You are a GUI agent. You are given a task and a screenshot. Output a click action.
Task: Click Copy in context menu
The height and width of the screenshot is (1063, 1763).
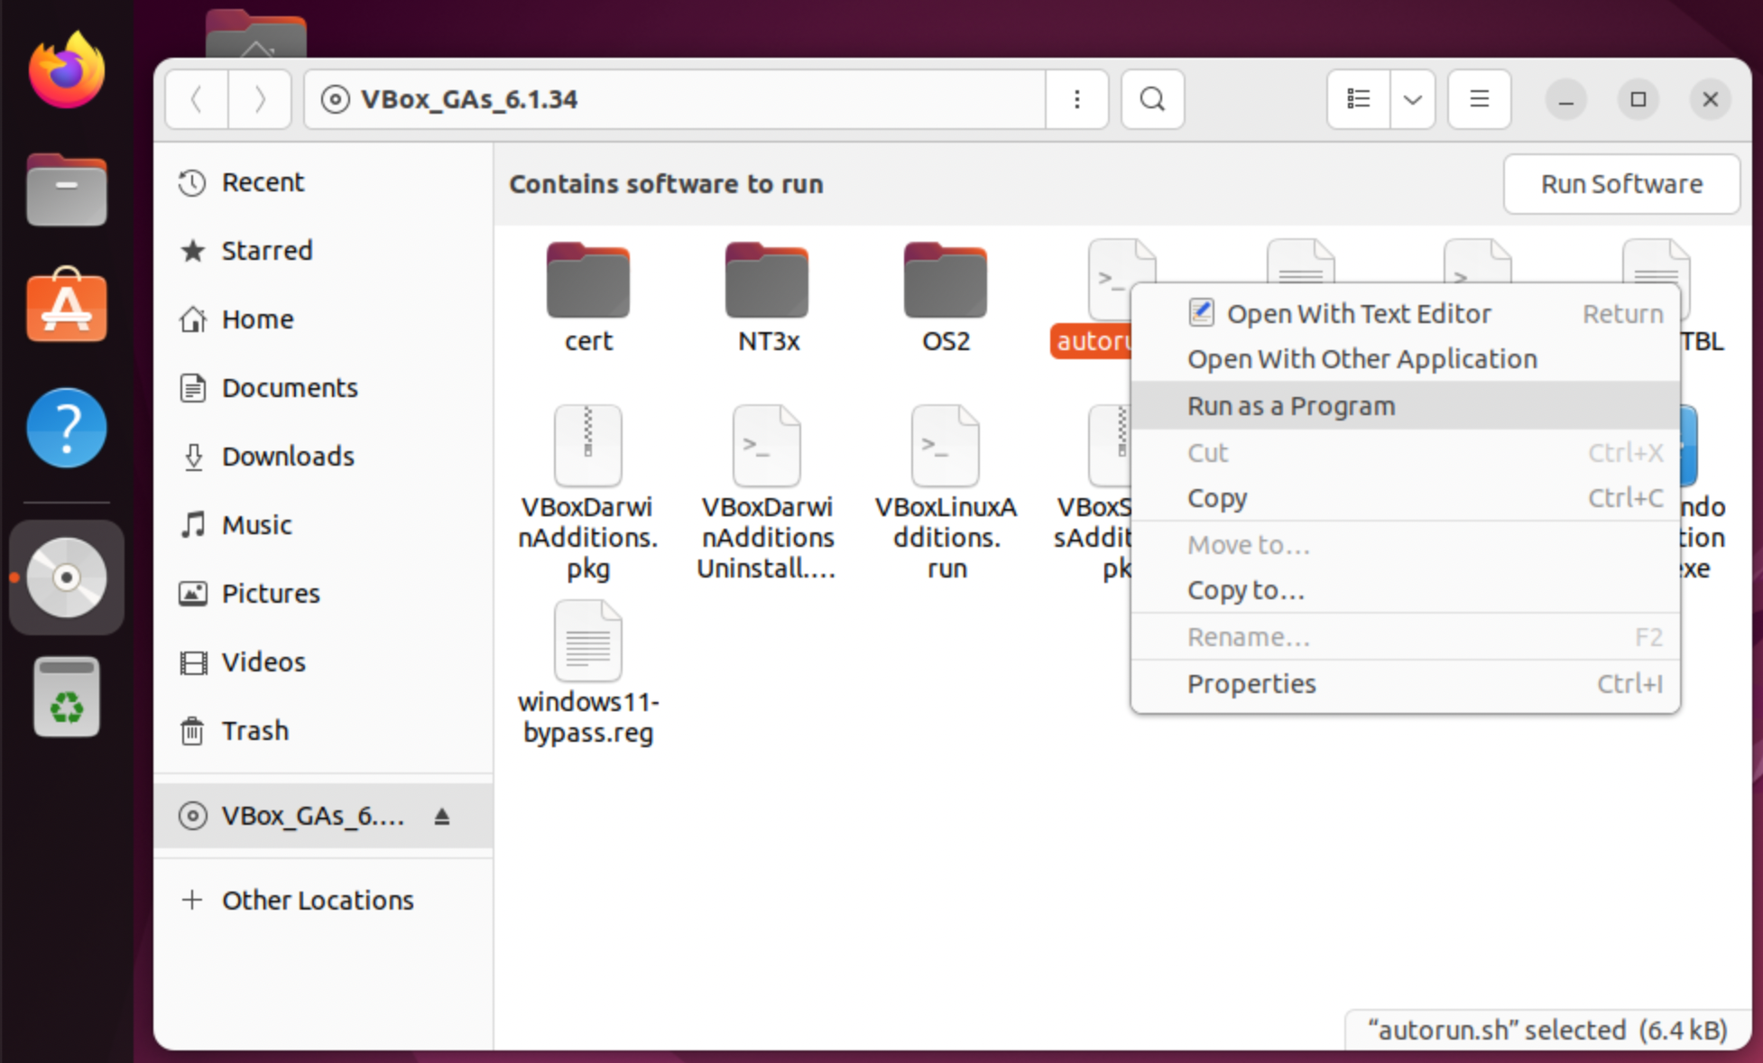[x=1405, y=498]
